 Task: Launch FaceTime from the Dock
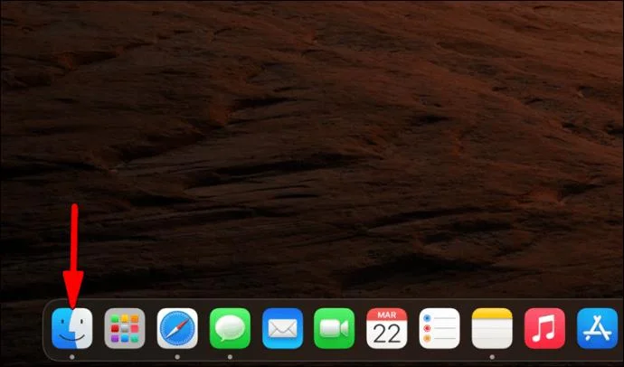pos(334,328)
